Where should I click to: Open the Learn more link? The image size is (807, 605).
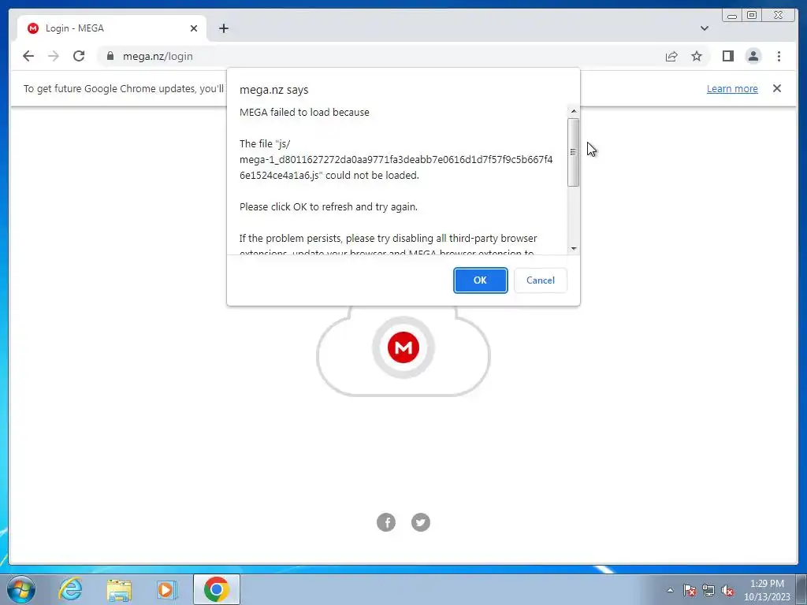pyautogui.click(x=732, y=88)
